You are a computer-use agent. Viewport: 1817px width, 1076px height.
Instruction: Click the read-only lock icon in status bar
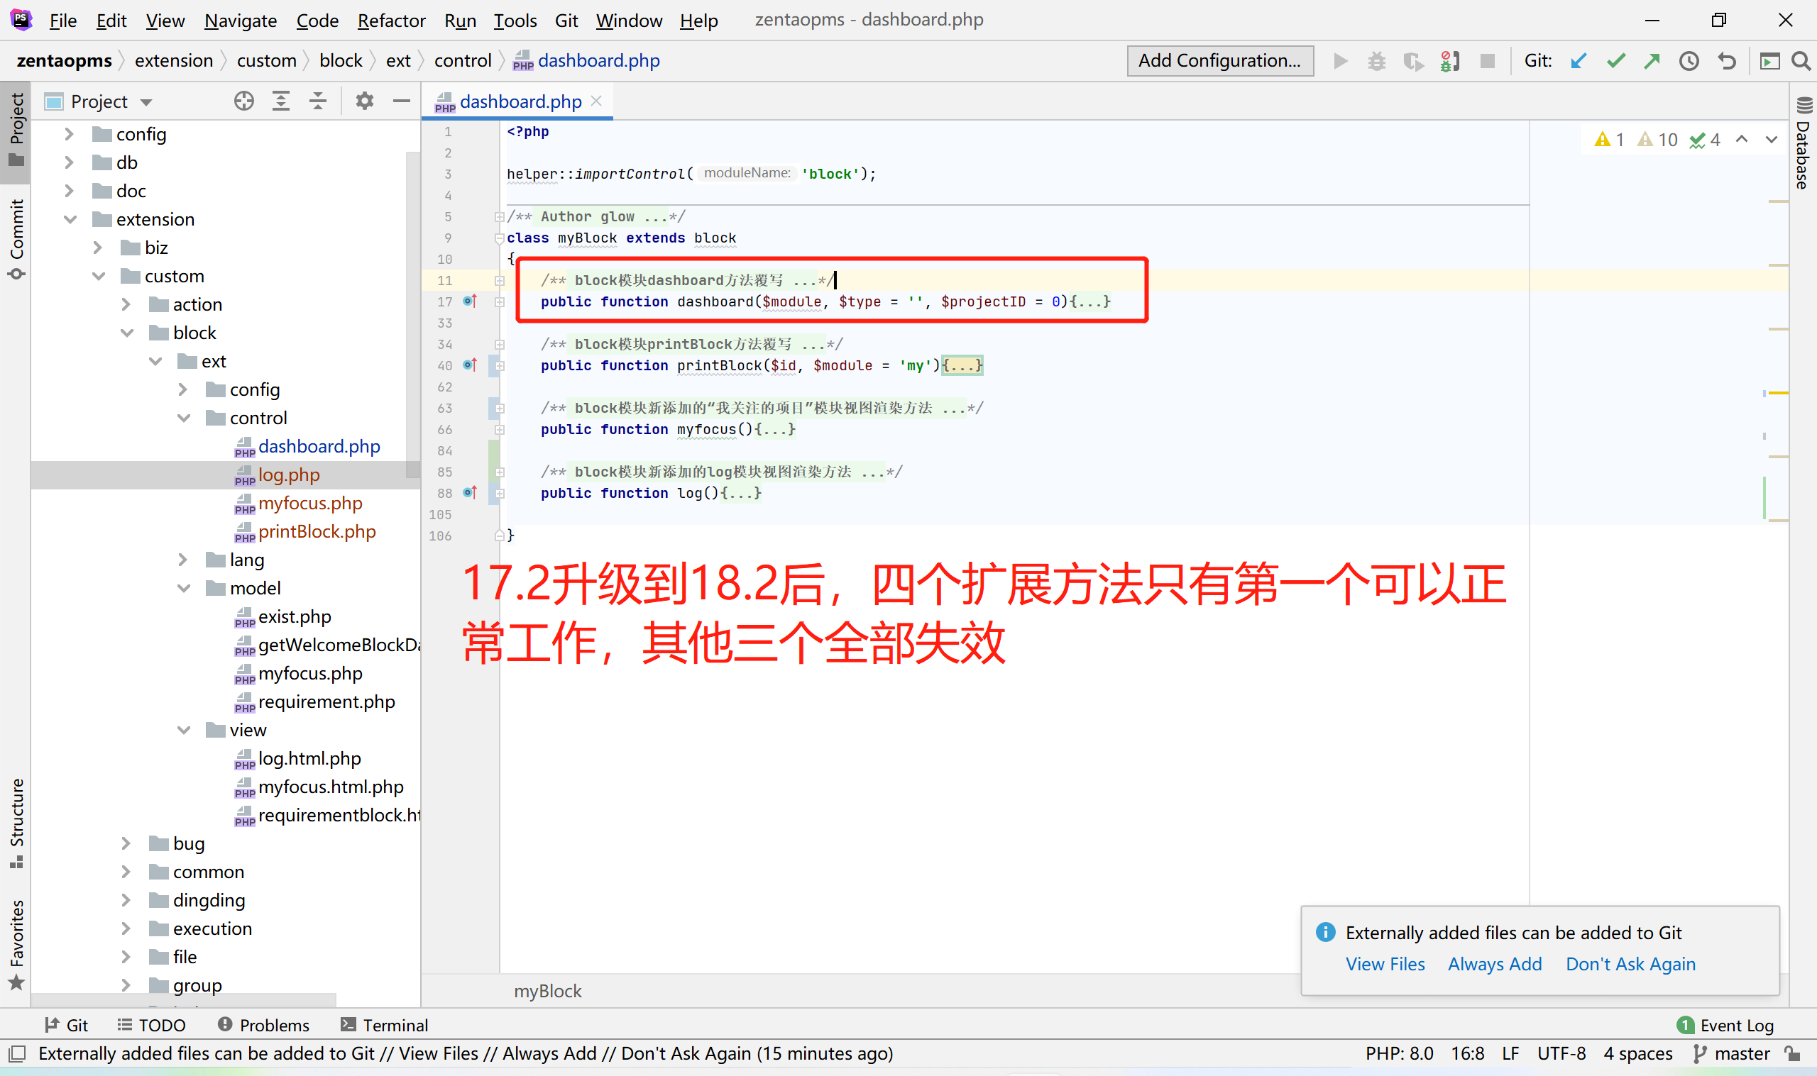1793,1053
